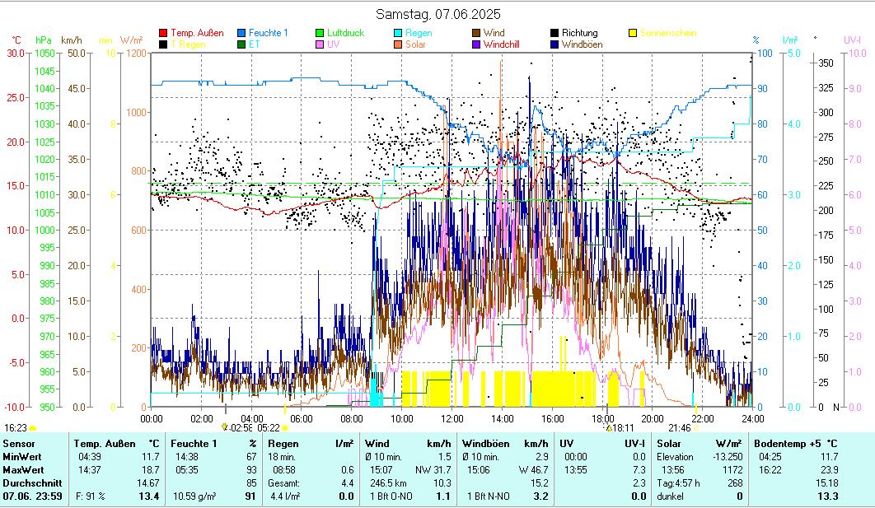
Task: Click the pink UV legend square
Action: 320,44
